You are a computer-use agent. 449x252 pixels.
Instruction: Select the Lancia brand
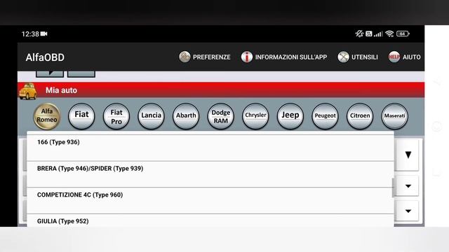[x=152, y=116]
